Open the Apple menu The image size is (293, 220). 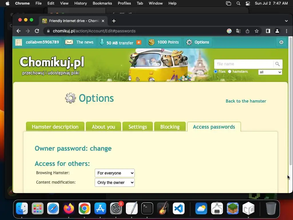pos(7,3)
